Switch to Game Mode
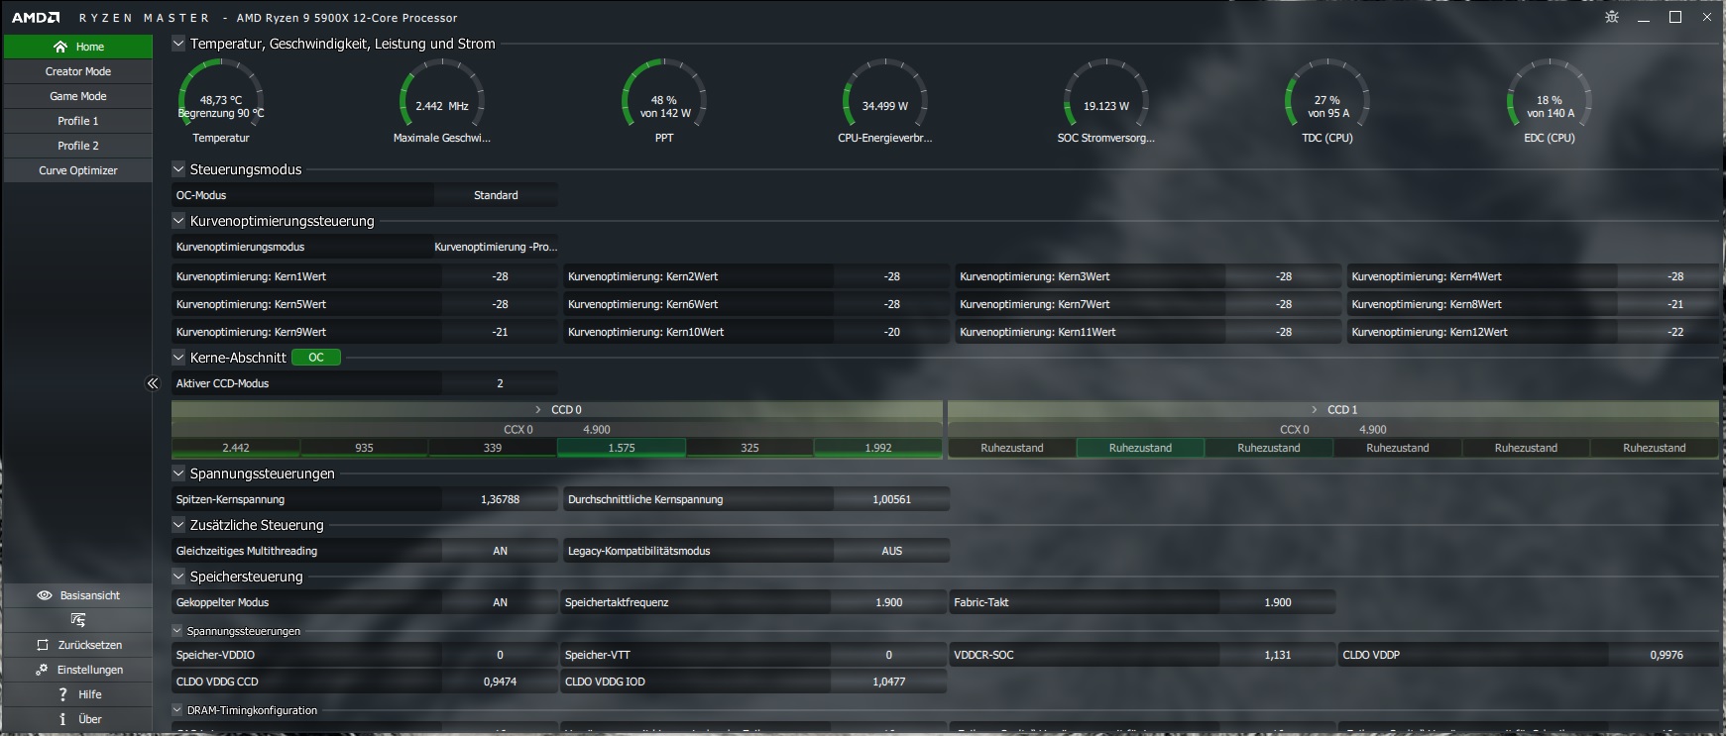 click(77, 96)
